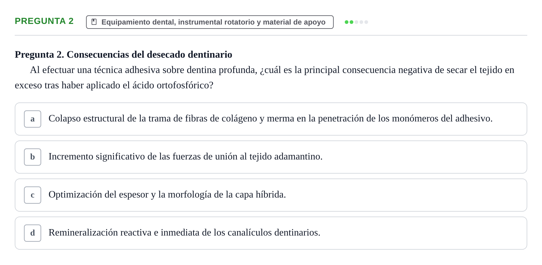Click the letter box 'd'

[33, 233]
